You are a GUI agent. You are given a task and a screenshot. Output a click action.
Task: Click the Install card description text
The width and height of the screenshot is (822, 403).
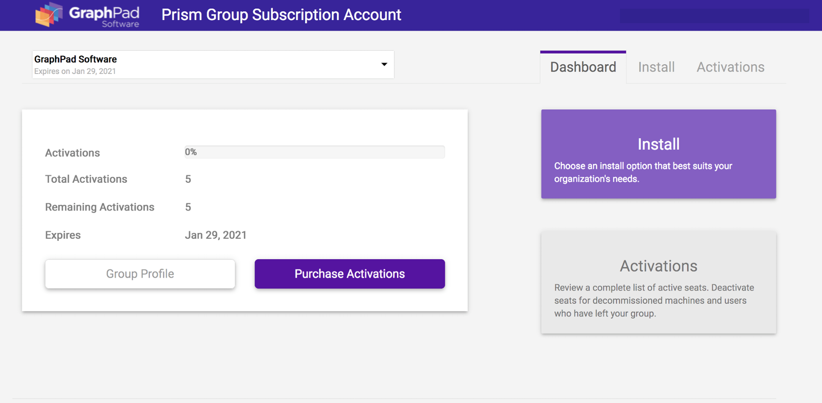[x=643, y=172]
